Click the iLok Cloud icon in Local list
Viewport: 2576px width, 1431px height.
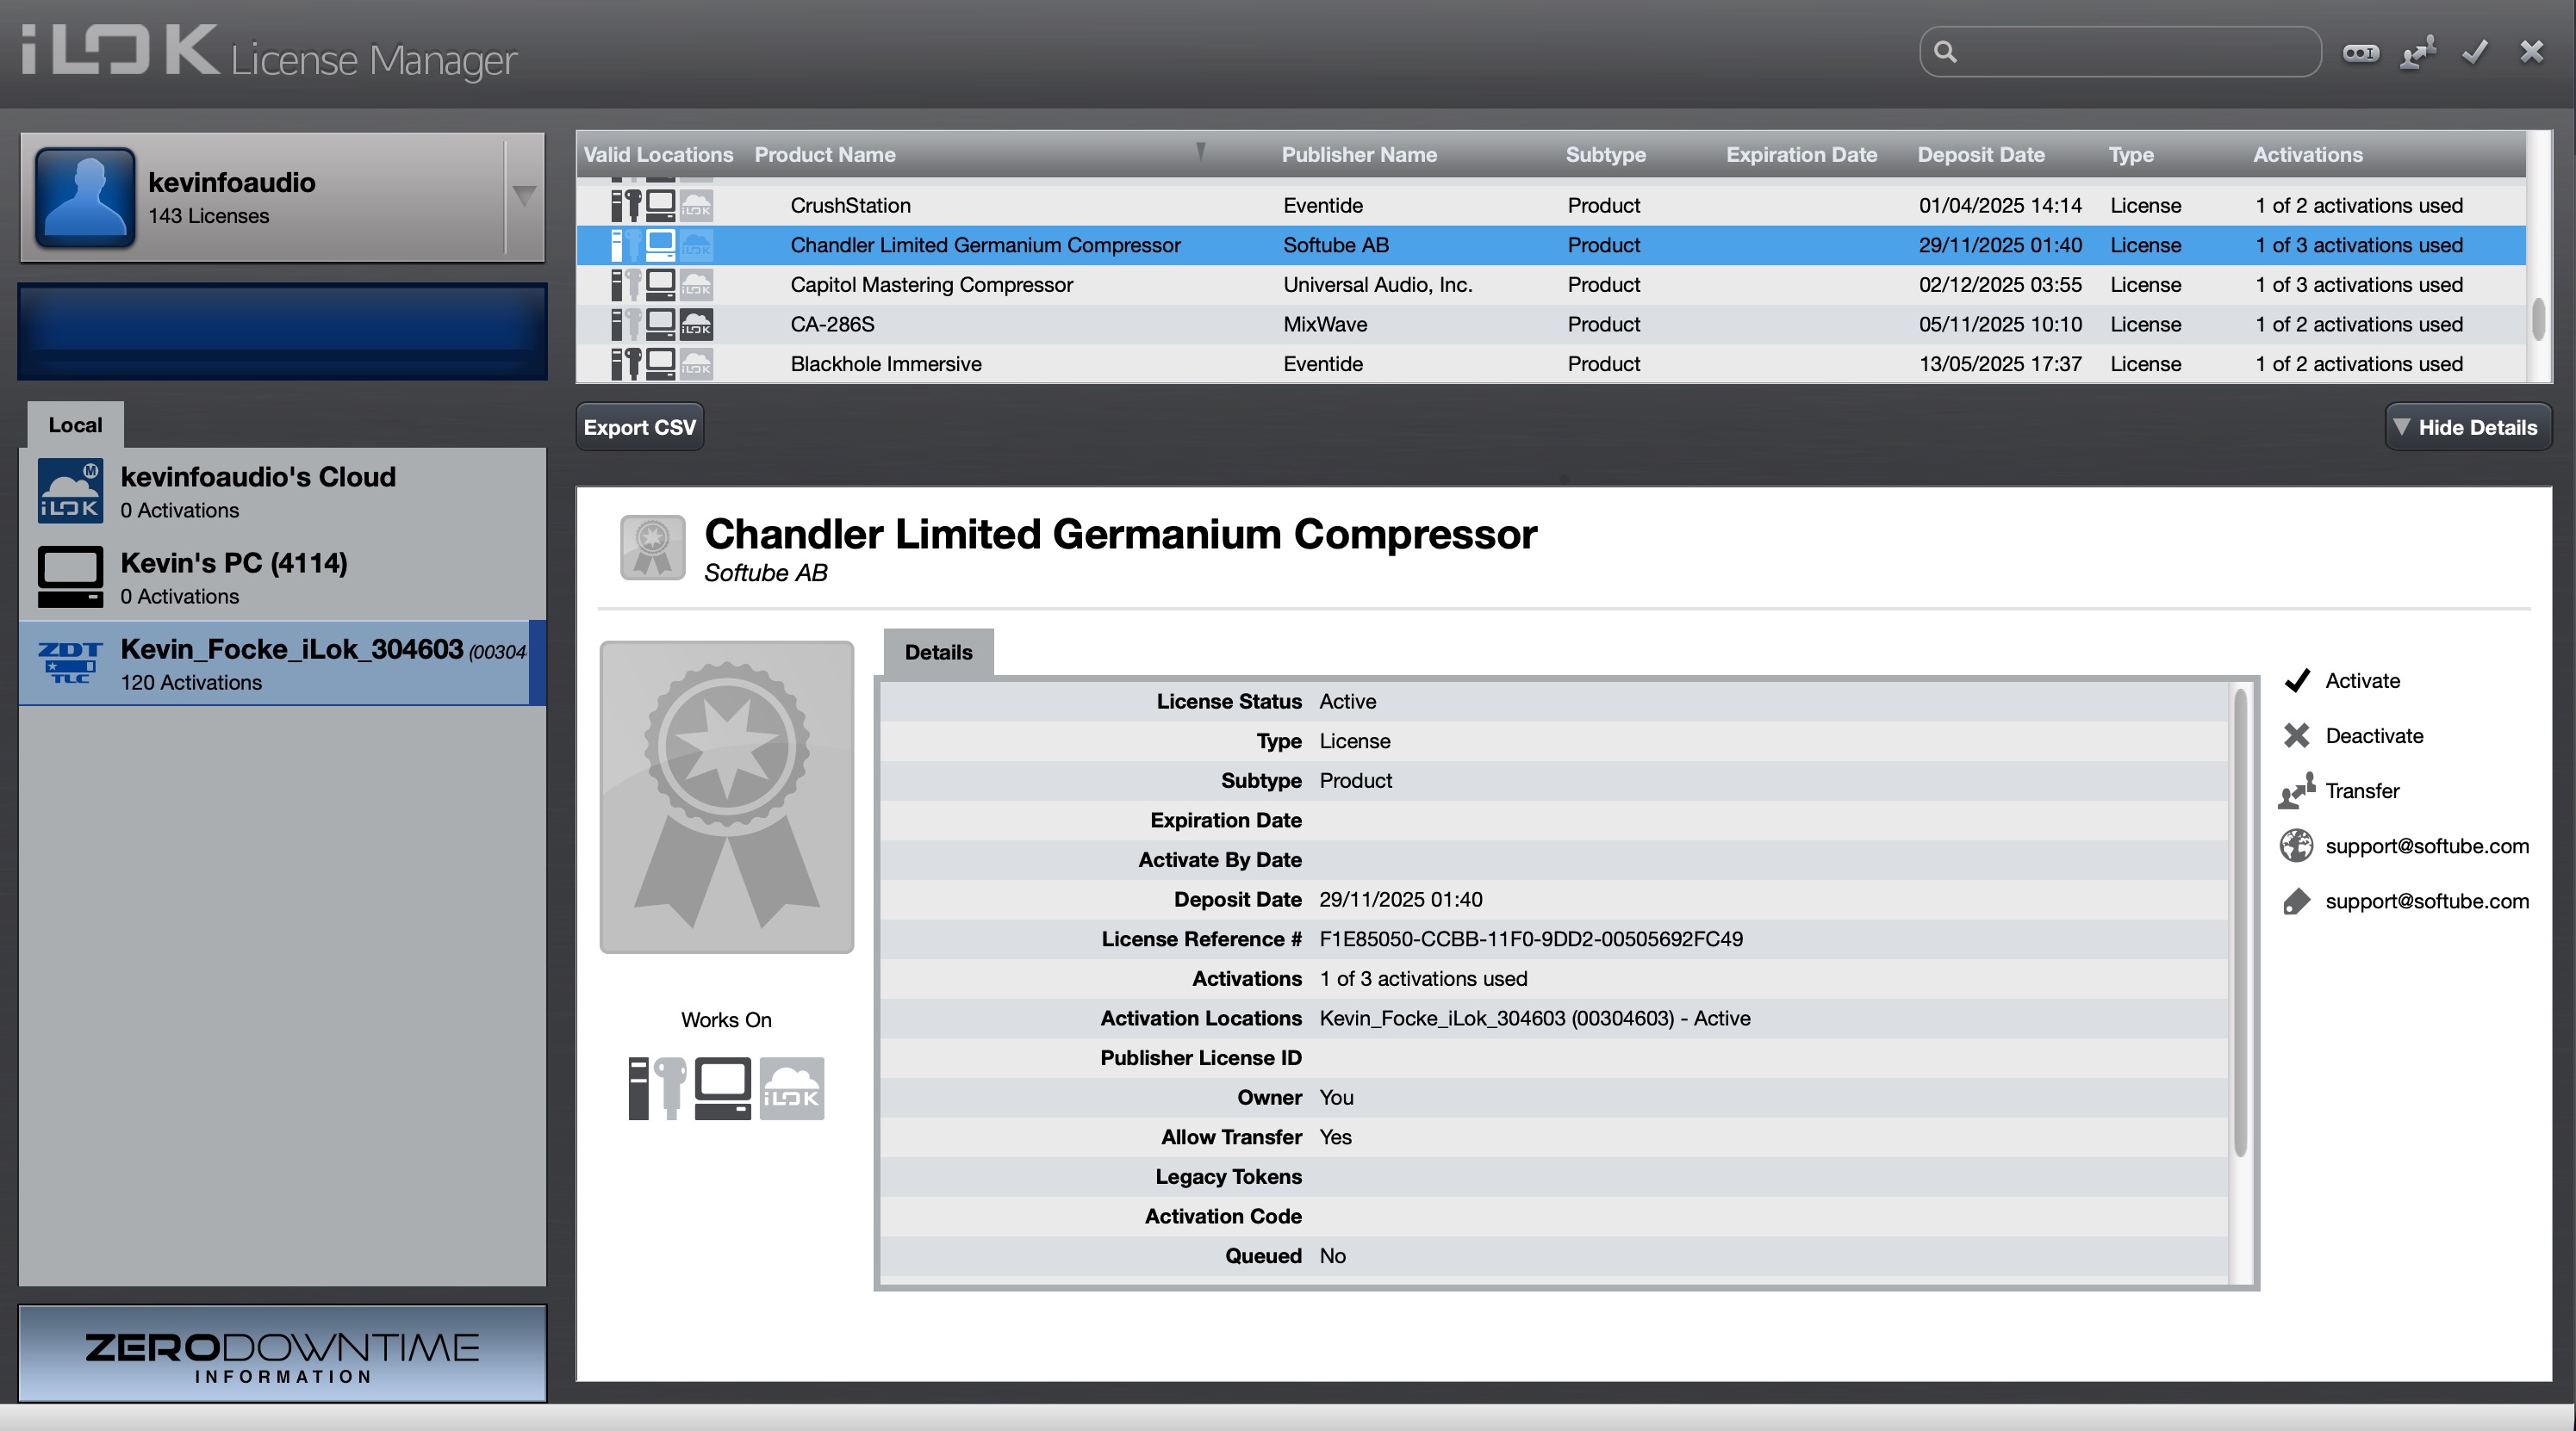coord(70,492)
